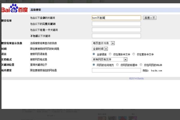Open the 全部时间 dropdown
Viewport: 180px width, 120px height.
tap(100, 49)
